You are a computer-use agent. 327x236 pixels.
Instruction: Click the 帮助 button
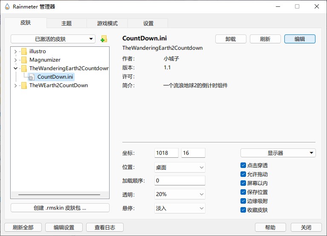(x=270, y=227)
